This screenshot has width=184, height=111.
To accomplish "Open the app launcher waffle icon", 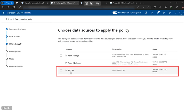I will pos(3,13).
